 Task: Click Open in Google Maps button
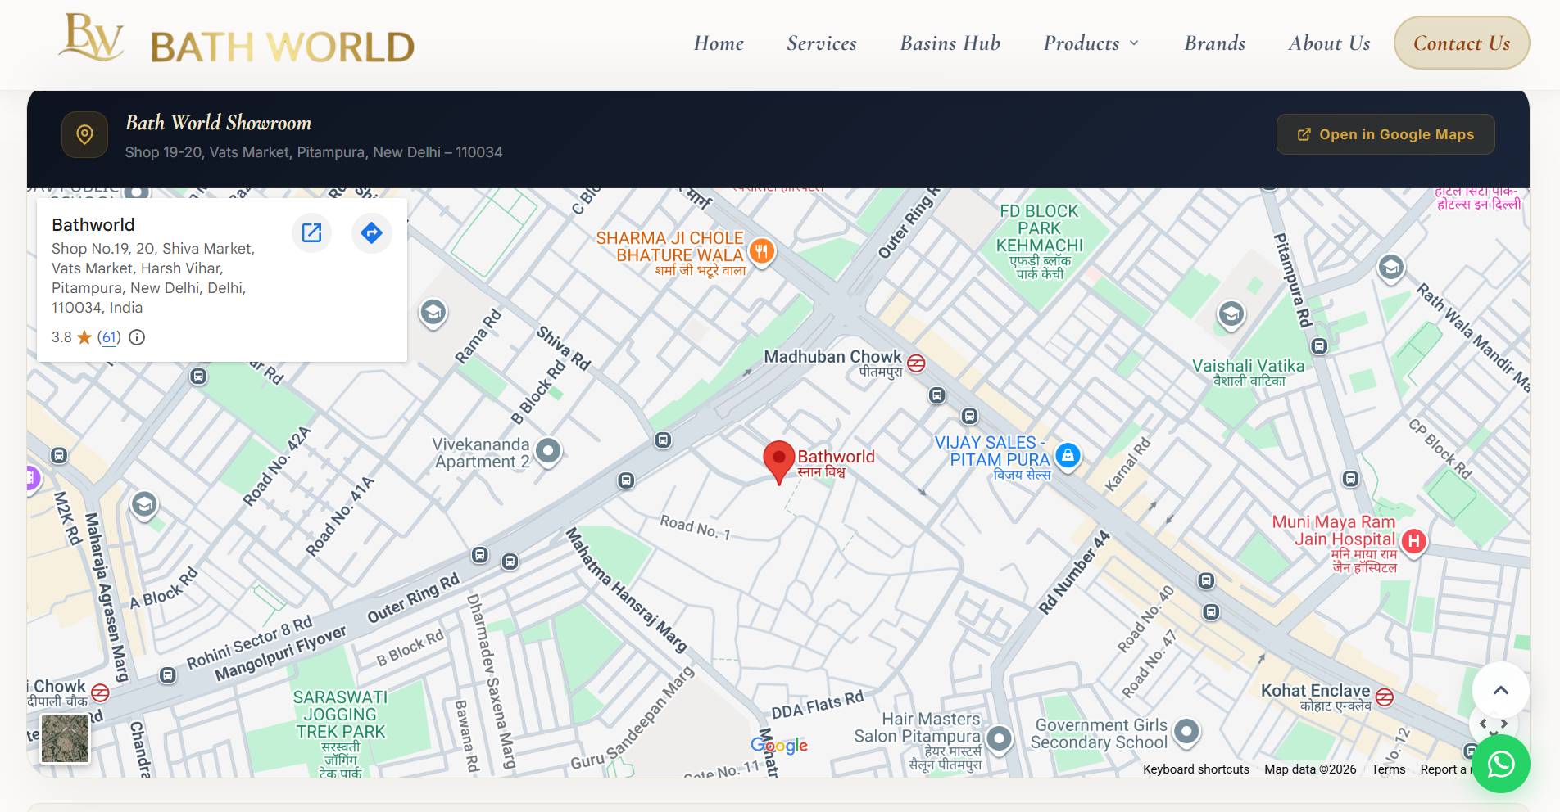click(1385, 134)
